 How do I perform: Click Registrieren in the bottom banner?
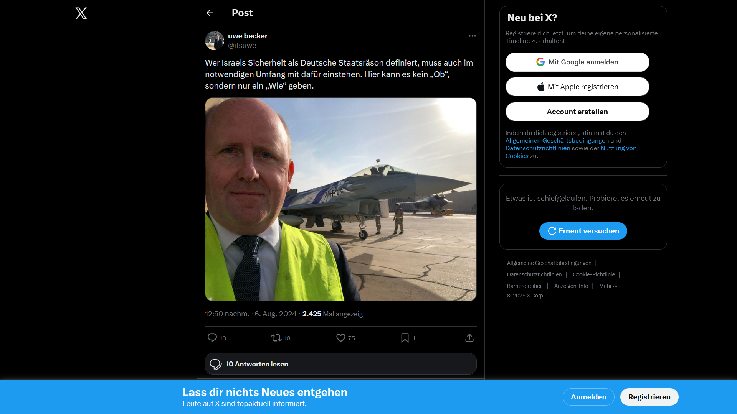(x=649, y=397)
